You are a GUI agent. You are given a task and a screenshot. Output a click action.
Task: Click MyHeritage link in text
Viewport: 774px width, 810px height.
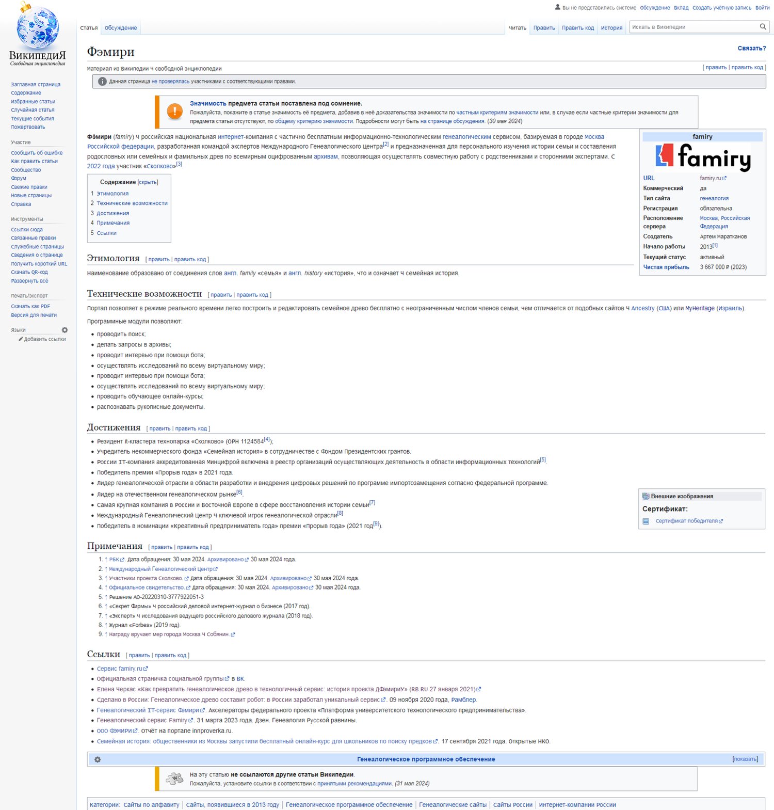tap(700, 308)
